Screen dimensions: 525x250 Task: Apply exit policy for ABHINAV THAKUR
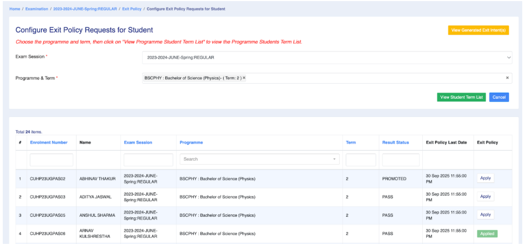(485, 178)
